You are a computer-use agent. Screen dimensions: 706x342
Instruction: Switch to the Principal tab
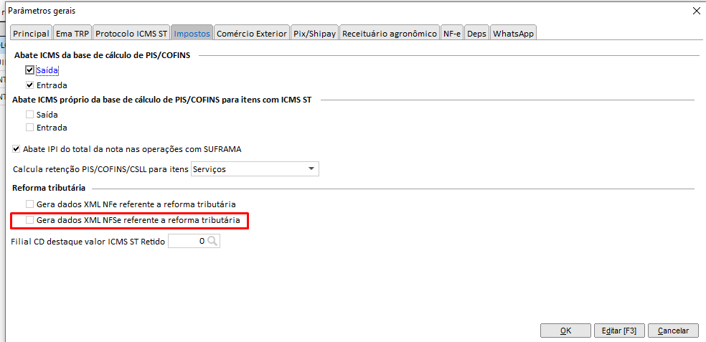tap(30, 33)
